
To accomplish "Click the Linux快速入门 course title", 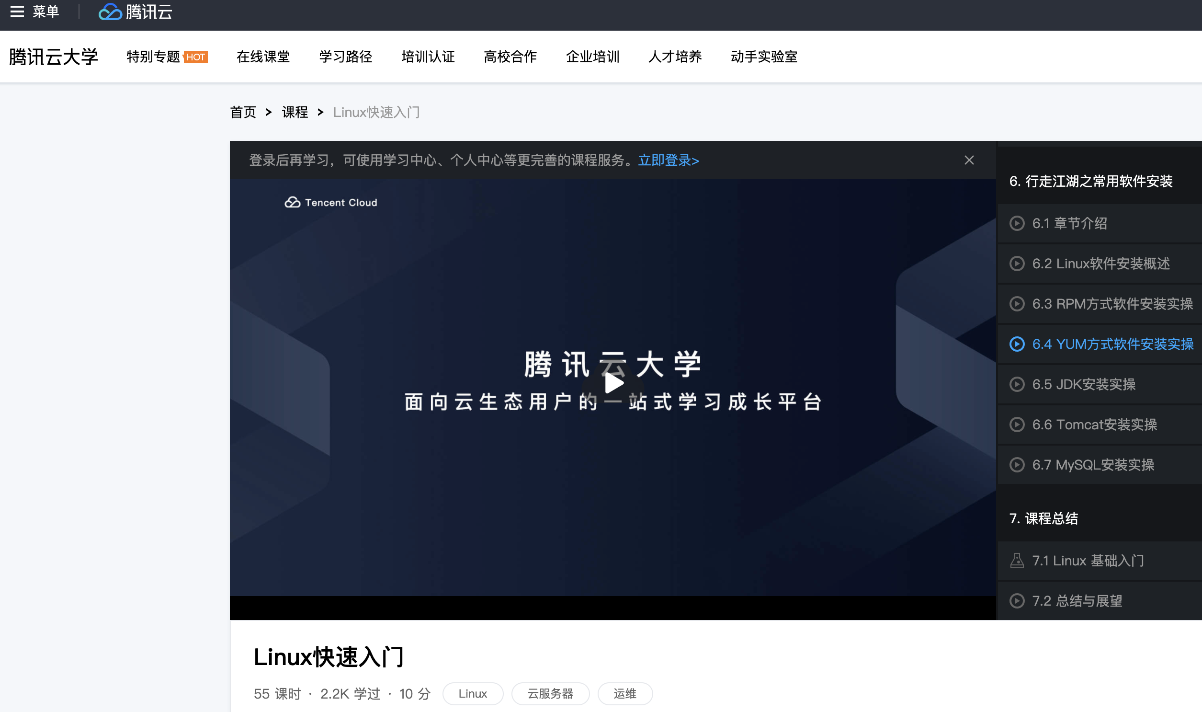I will point(329,658).
